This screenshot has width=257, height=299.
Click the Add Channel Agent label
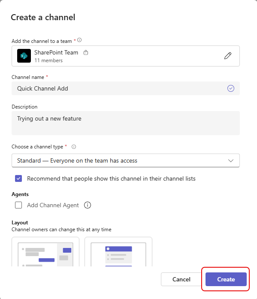click(x=53, y=205)
